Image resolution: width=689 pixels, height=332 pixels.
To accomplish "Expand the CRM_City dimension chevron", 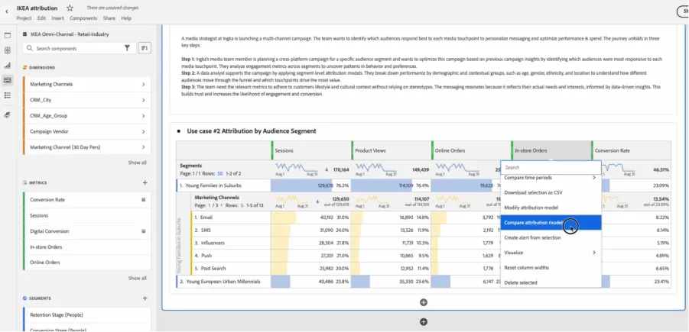I will [x=143, y=100].
